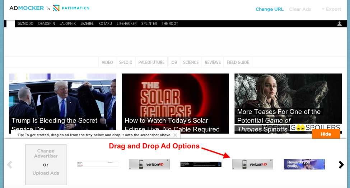
Task: Click Change URL link
Action: pos(270,9)
